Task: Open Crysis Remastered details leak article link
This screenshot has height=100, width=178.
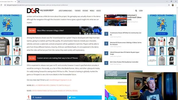Action: 55,91
